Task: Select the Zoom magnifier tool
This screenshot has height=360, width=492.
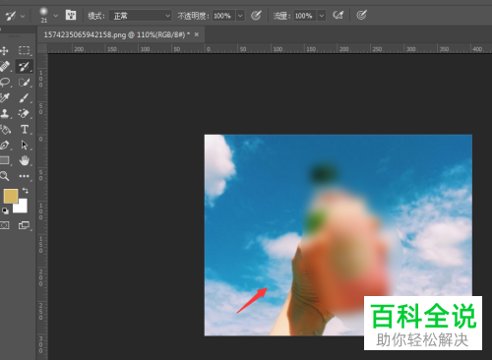Action: point(4,176)
